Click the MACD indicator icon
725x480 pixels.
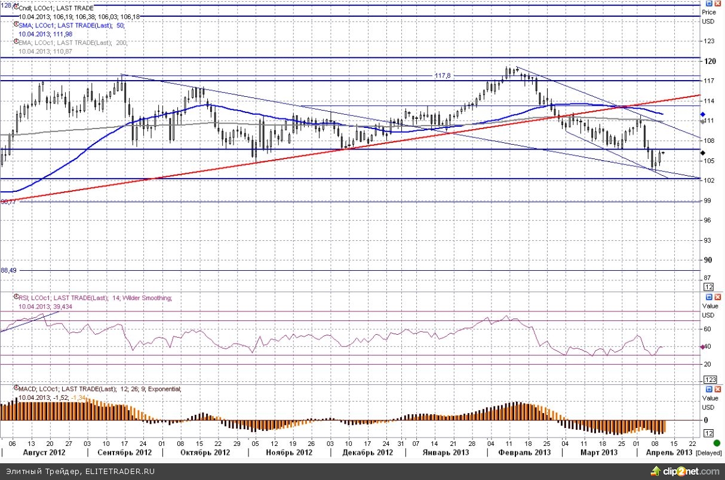coord(16,389)
